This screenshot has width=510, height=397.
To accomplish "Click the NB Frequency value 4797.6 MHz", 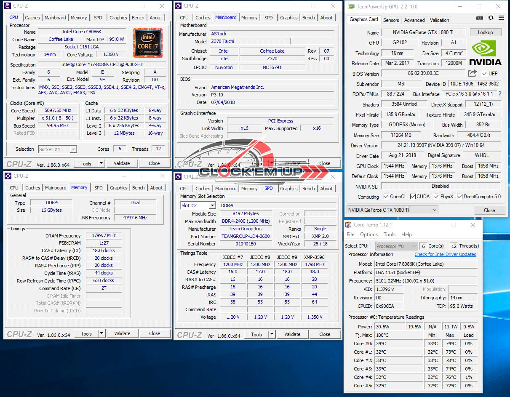I will (135, 218).
